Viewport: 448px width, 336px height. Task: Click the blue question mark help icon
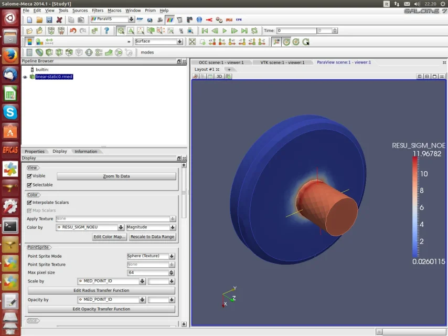coord(106,30)
